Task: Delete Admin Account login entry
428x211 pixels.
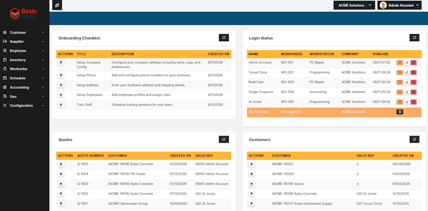Action: pyautogui.click(x=414, y=63)
